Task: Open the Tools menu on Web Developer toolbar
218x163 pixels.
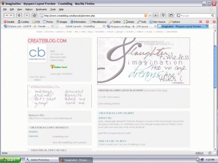Action: coord(142,22)
